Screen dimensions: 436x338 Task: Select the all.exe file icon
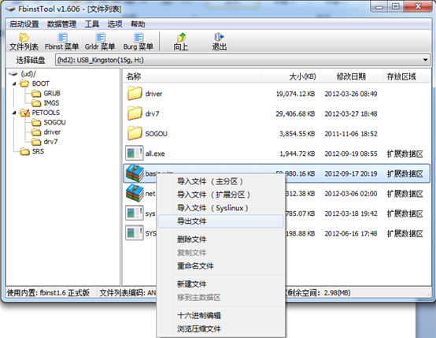[x=135, y=153]
